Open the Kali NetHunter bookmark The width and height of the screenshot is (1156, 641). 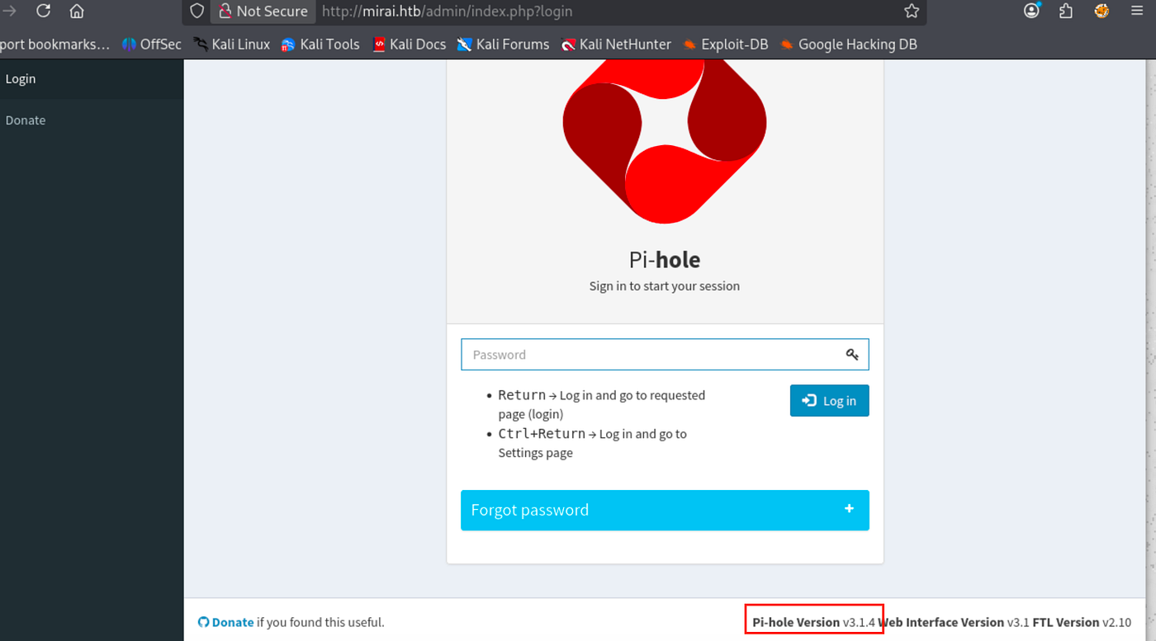616,45
